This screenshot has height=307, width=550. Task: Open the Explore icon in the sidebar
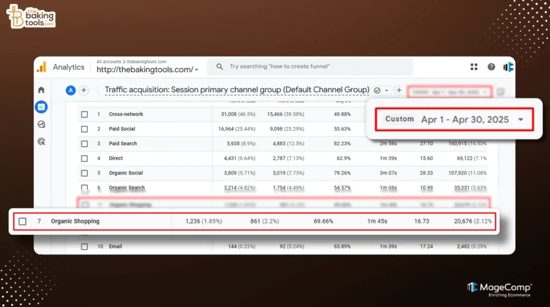[x=41, y=124]
